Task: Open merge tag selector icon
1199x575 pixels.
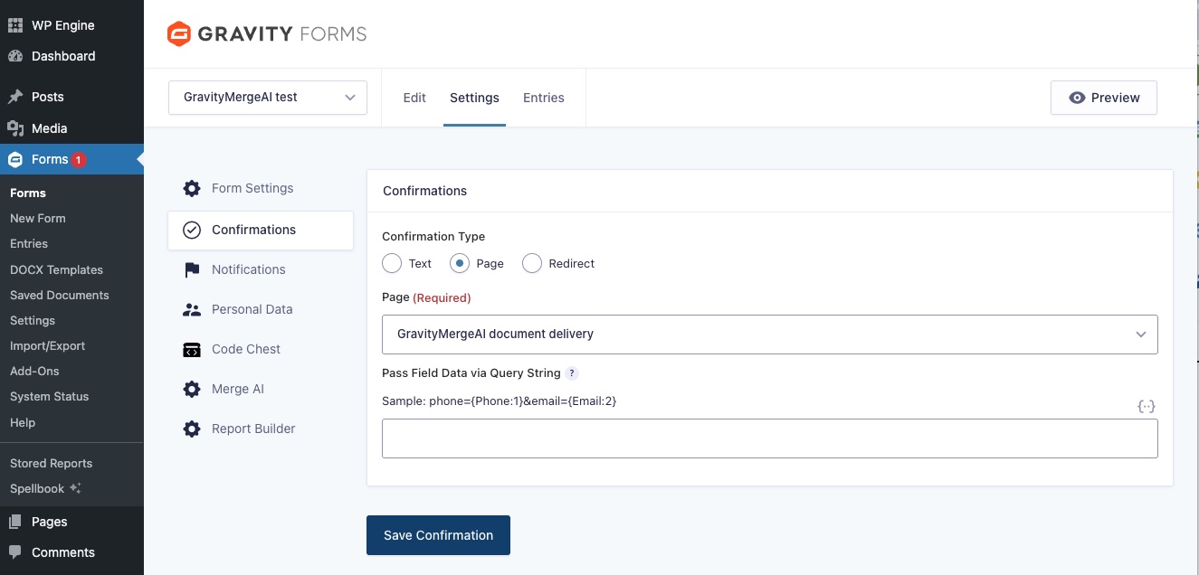Action: (x=1147, y=407)
